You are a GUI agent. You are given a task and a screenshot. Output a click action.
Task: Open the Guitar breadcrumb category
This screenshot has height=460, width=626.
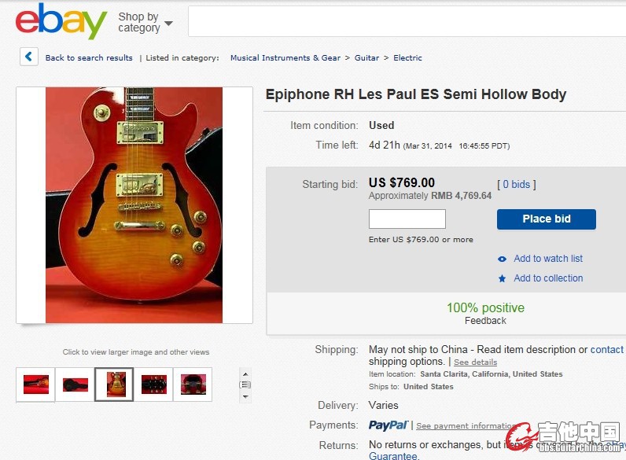pyautogui.click(x=367, y=58)
